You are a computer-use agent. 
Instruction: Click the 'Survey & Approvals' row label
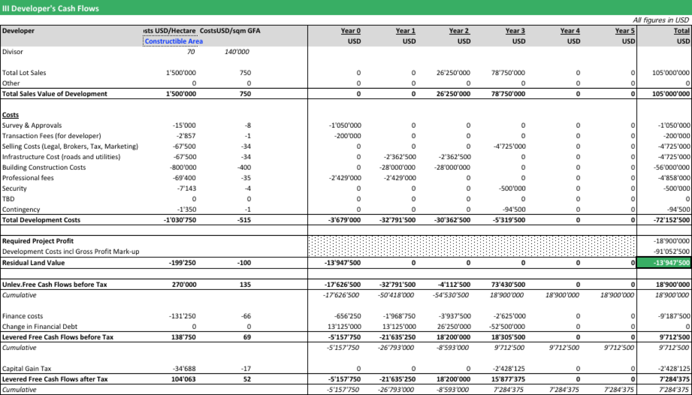coord(32,125)
